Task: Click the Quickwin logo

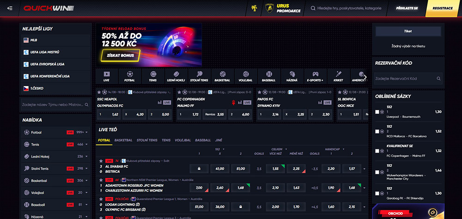Action: [x=49, y=8]
